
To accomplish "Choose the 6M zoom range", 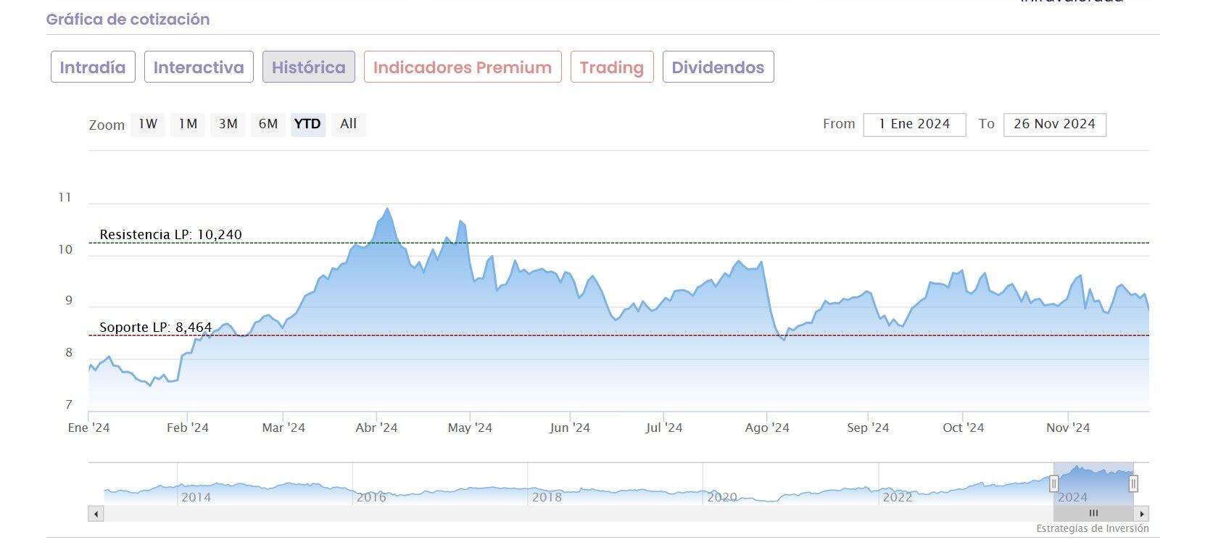I will click(x=268, y=124).
